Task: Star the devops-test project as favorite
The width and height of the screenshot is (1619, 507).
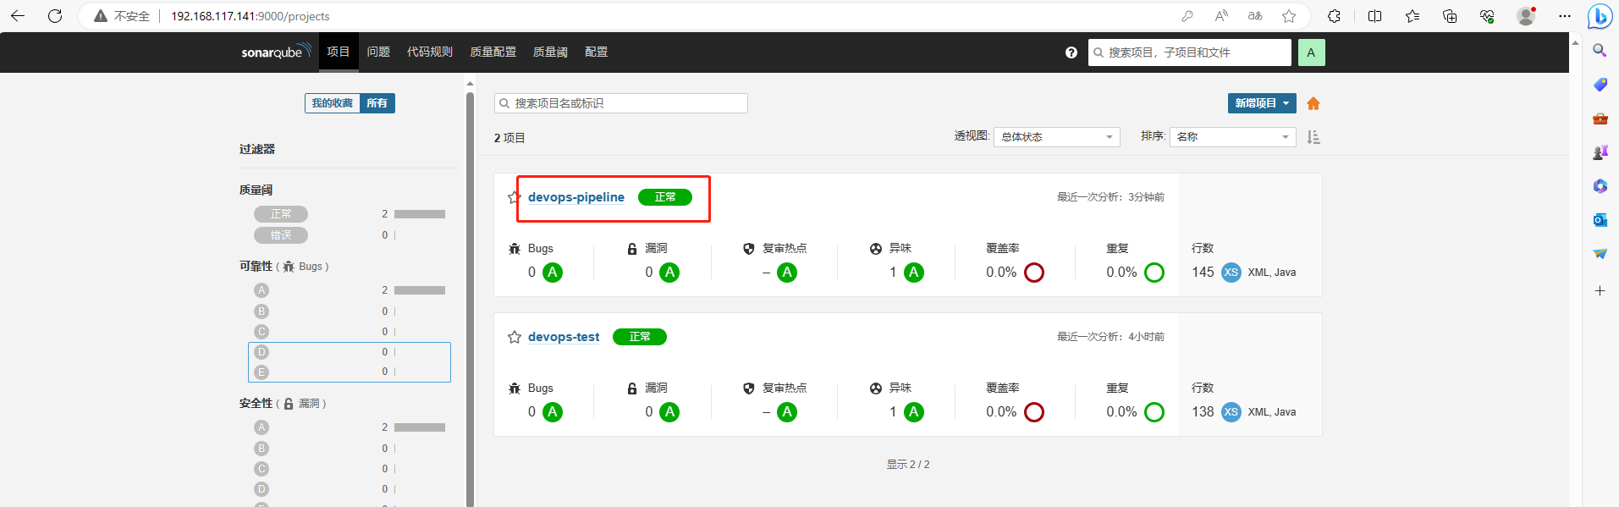Action: pos(514,337)
